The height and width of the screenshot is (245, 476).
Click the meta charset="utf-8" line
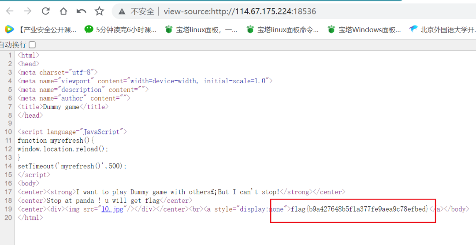(x=58, y=72)
